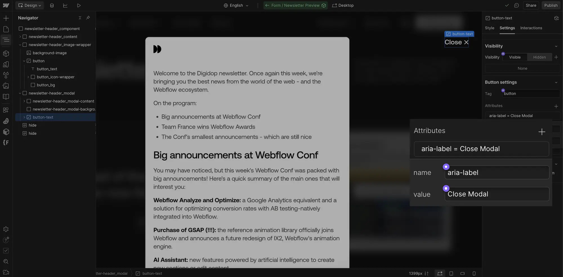The width and height of the screenshot is (563, 277).
Task: Open the video tutorials icon in sidebar
Action: tap(6, 272)
